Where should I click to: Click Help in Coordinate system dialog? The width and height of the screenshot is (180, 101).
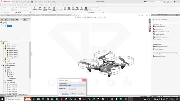click(82, 94)
